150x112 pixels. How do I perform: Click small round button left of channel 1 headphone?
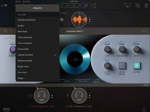pos(30,96)
